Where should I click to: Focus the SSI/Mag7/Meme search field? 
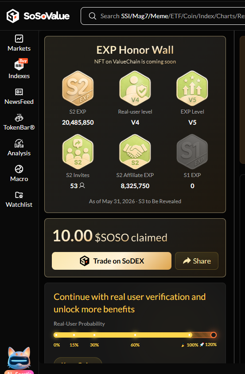tap(163, 16)
